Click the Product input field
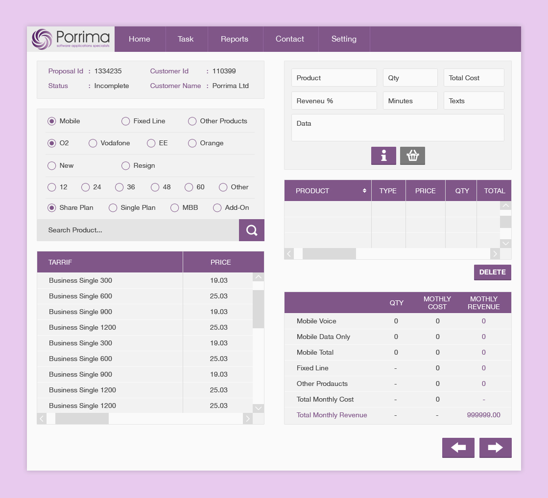The image size is (548, 498). tap(334, 77)
